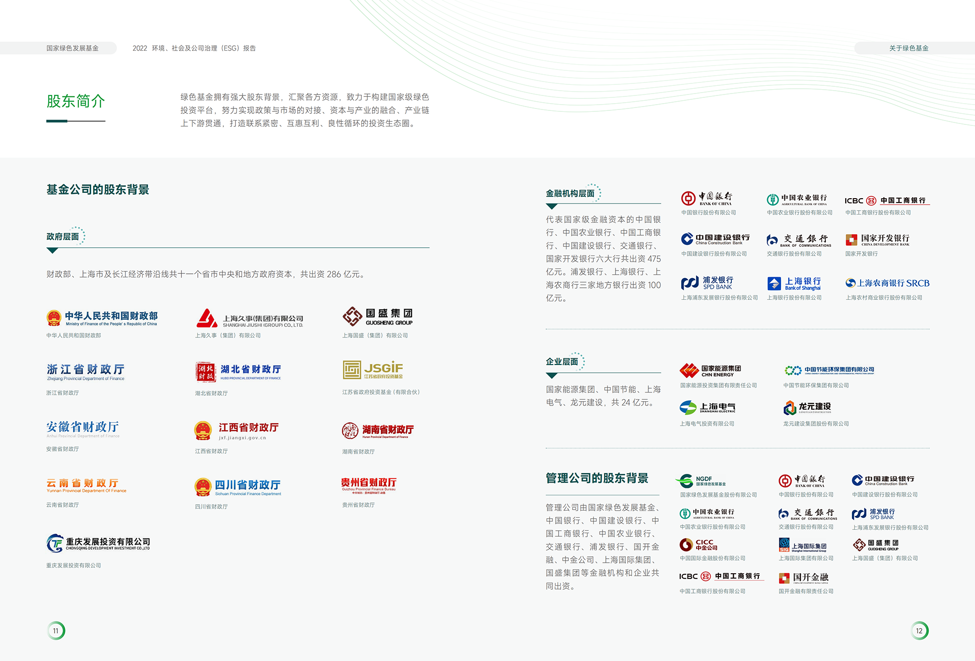Click the Zhejiang Provincial Department of Finance logo
This screenshot has width=975, height=661.
coord(85,372)
